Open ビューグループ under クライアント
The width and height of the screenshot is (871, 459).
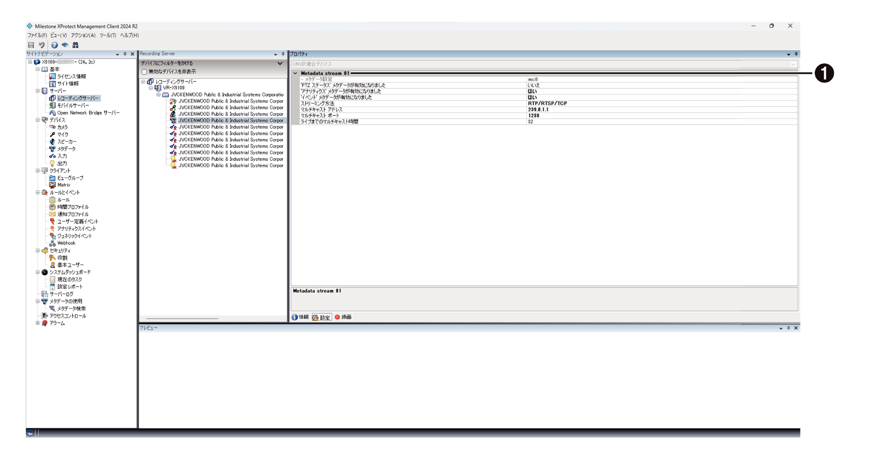[70, 178]
